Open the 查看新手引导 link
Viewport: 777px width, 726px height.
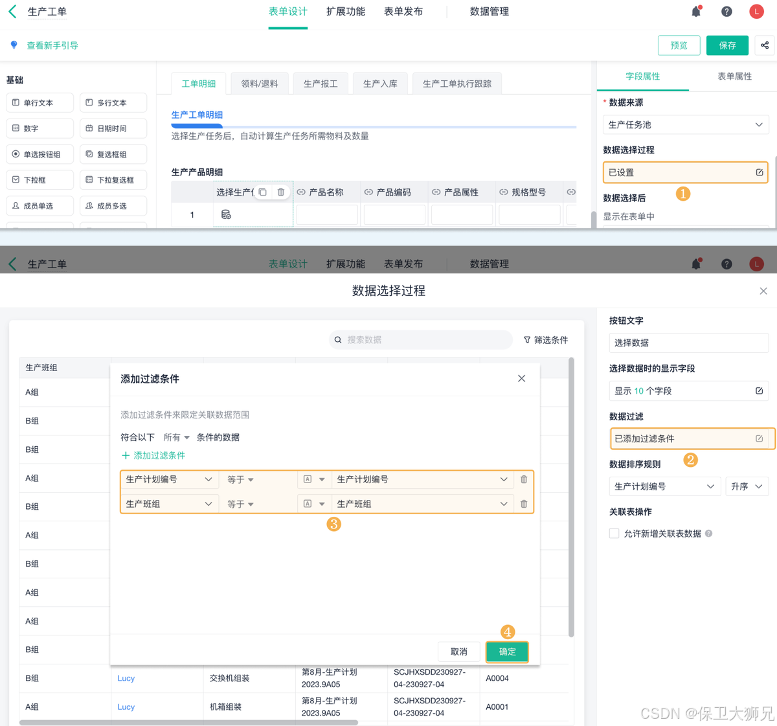pyautogui.click(x=52, y=45)
